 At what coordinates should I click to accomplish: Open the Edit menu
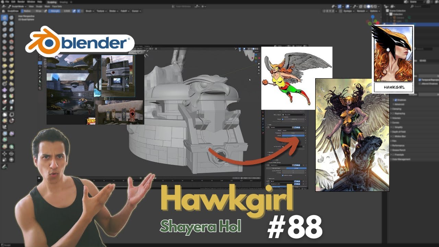point(13,2)
